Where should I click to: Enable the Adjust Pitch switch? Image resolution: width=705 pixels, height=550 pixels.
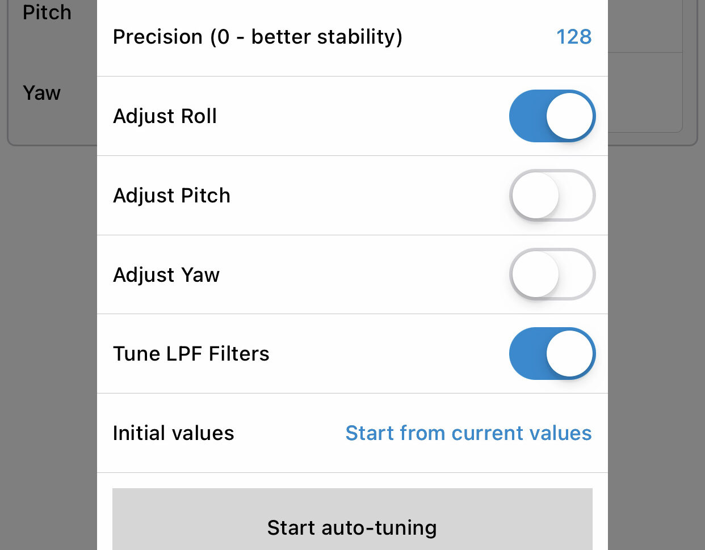click(552, 195)
